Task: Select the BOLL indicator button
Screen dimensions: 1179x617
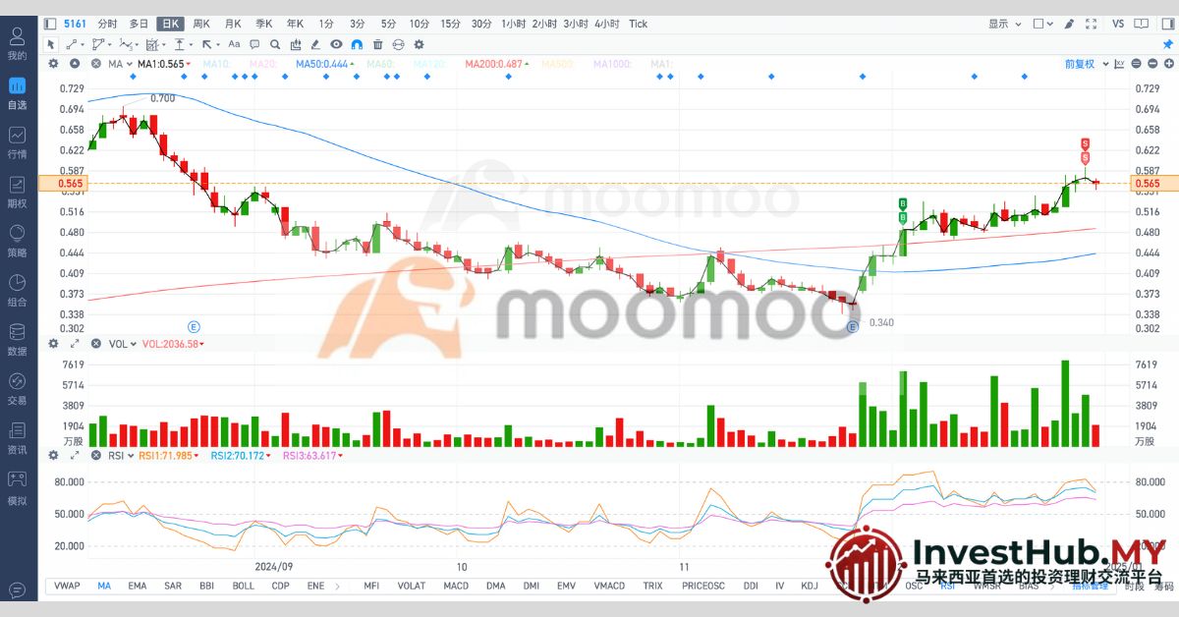Action: click(243, 586)
